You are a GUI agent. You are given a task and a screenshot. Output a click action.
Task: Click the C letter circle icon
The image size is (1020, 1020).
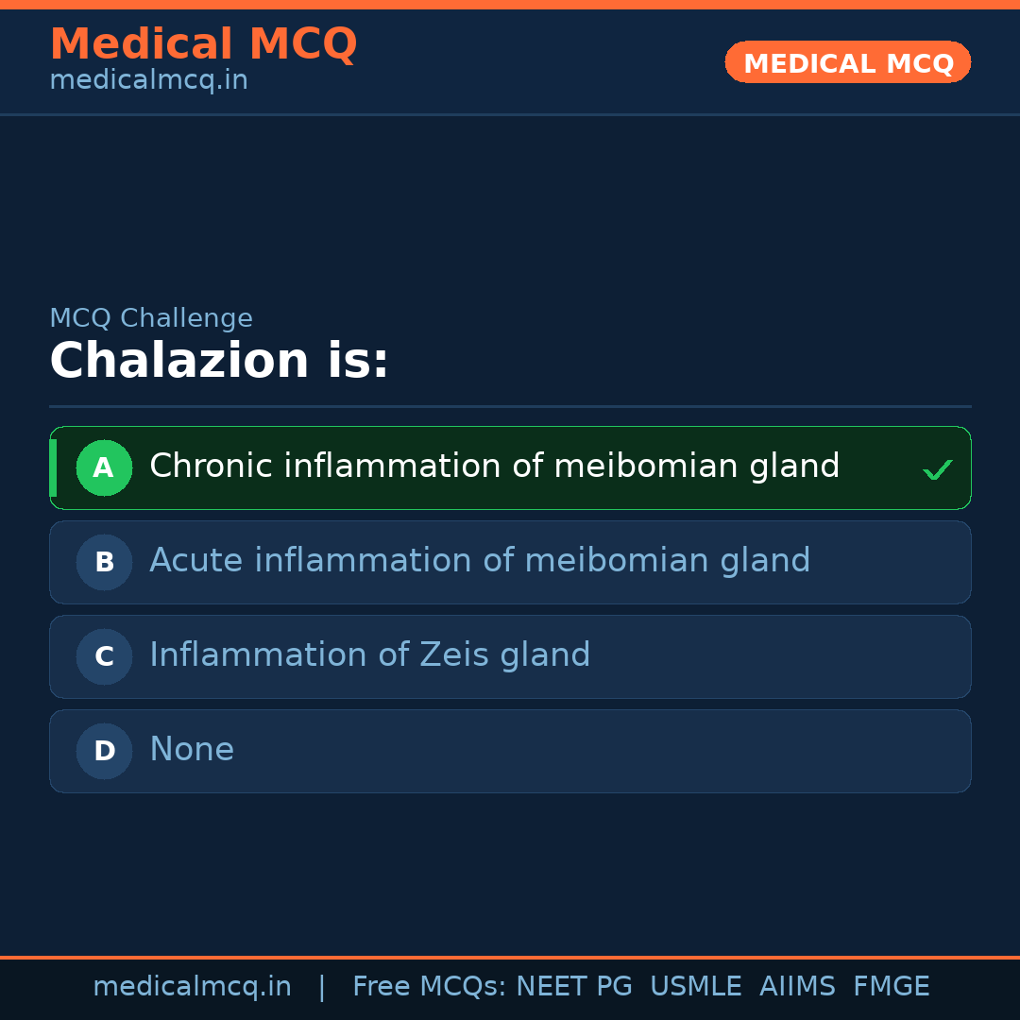pos(104,656)
